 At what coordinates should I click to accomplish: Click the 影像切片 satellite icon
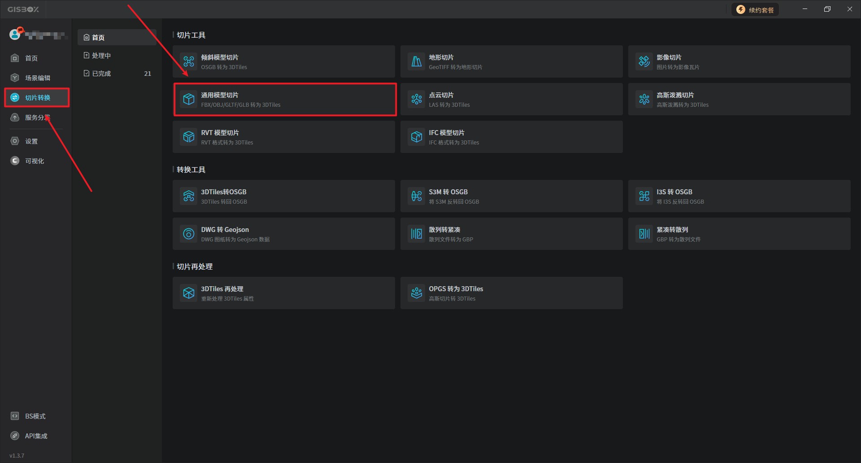click(644, 61)
